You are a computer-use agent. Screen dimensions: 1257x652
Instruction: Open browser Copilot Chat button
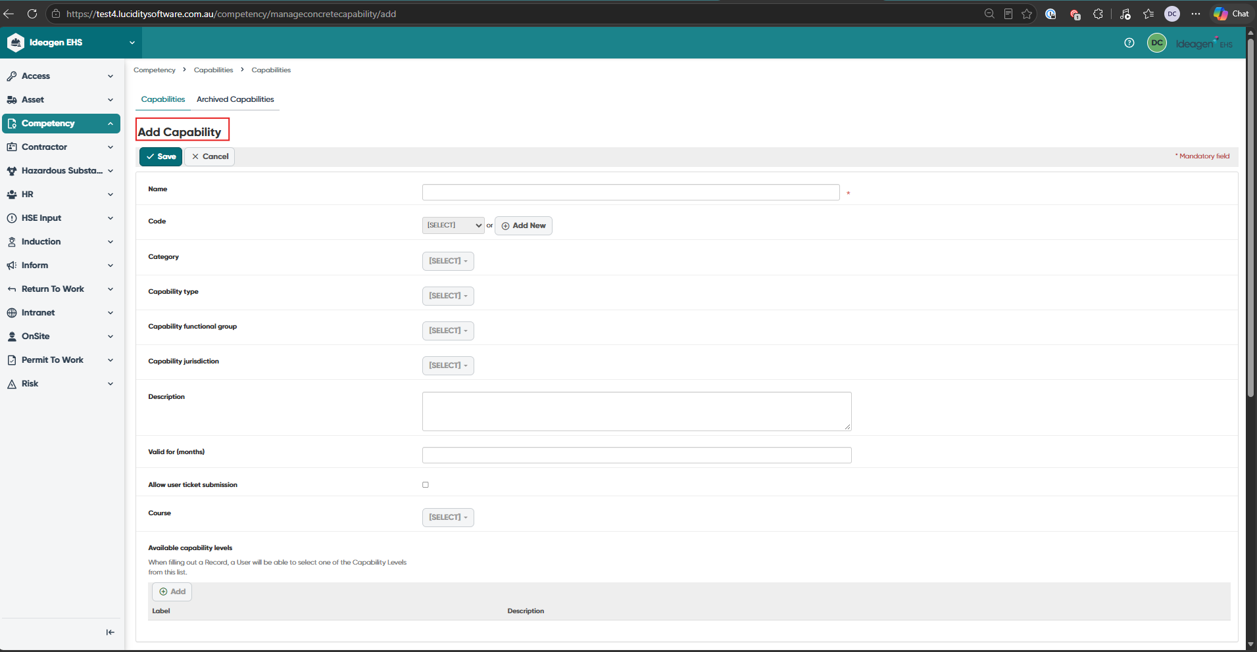1232,14
